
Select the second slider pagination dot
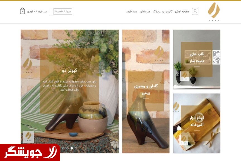[68, 148]
